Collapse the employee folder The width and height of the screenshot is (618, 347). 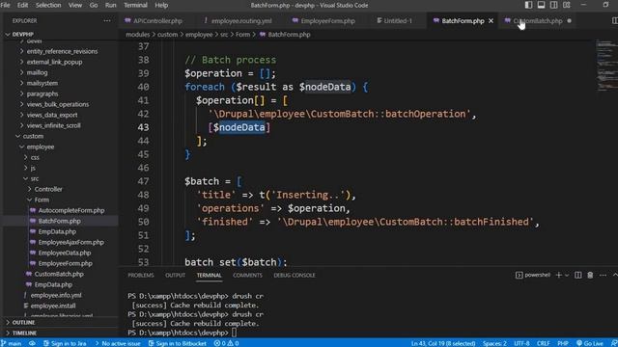pos(41,147)
